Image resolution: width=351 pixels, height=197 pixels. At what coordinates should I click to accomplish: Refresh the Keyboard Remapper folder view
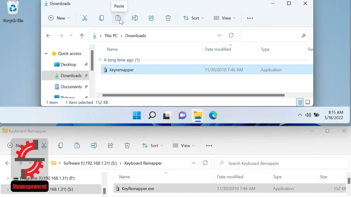(205, 163)
